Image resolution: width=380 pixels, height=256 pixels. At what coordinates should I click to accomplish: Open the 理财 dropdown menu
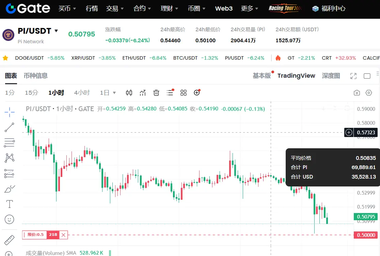click(170, 9)
